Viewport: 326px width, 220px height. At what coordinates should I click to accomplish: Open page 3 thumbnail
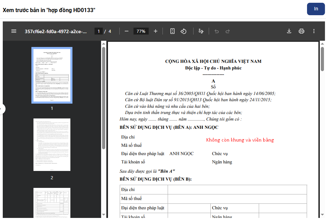(52, 203)
